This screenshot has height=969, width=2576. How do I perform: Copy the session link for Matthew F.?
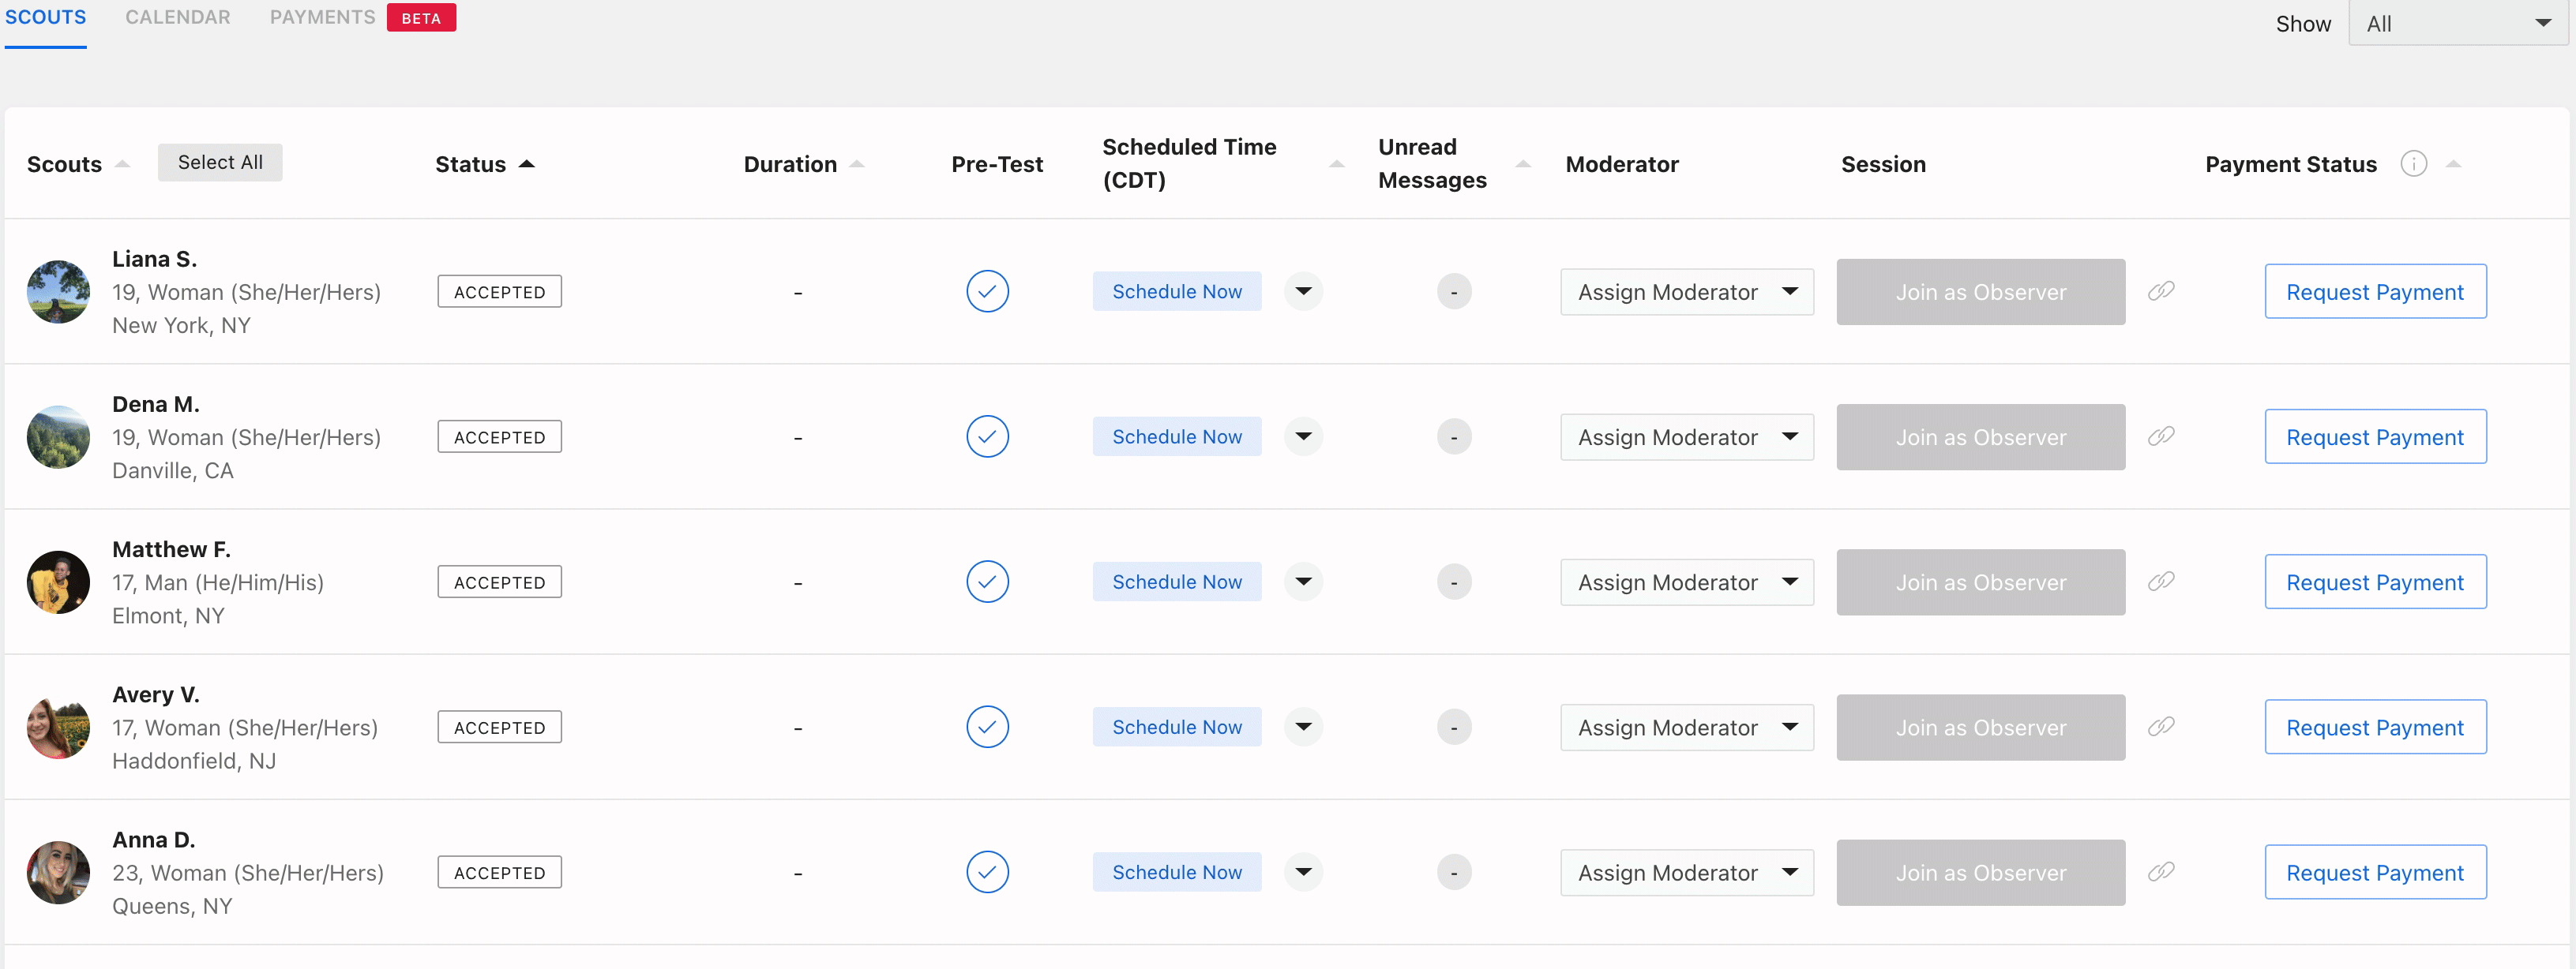(2161, 582)
